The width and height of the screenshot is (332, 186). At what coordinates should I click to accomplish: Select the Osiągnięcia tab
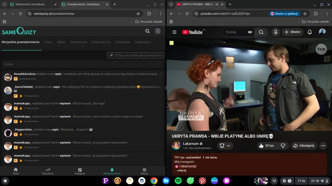tap(143, 42)
